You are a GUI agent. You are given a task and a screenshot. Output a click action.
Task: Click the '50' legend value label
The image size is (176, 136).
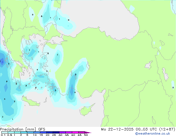click(x=86, y=135)
